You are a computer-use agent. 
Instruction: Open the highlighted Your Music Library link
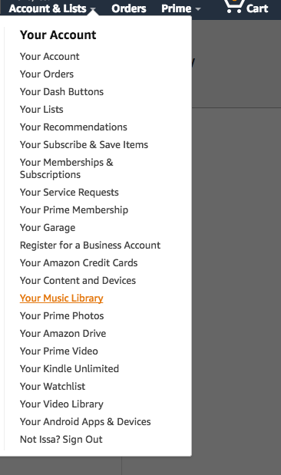click(61, 298)
